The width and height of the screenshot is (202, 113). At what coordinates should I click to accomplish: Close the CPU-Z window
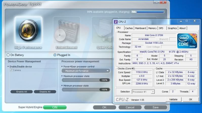pyautogui.click(x=195, y=21)
